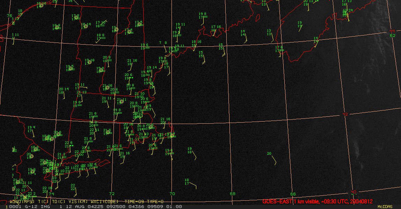This screenshot has height=209, width=401.
Task: Click the 09509 status value
Action: tap(155, 207)
